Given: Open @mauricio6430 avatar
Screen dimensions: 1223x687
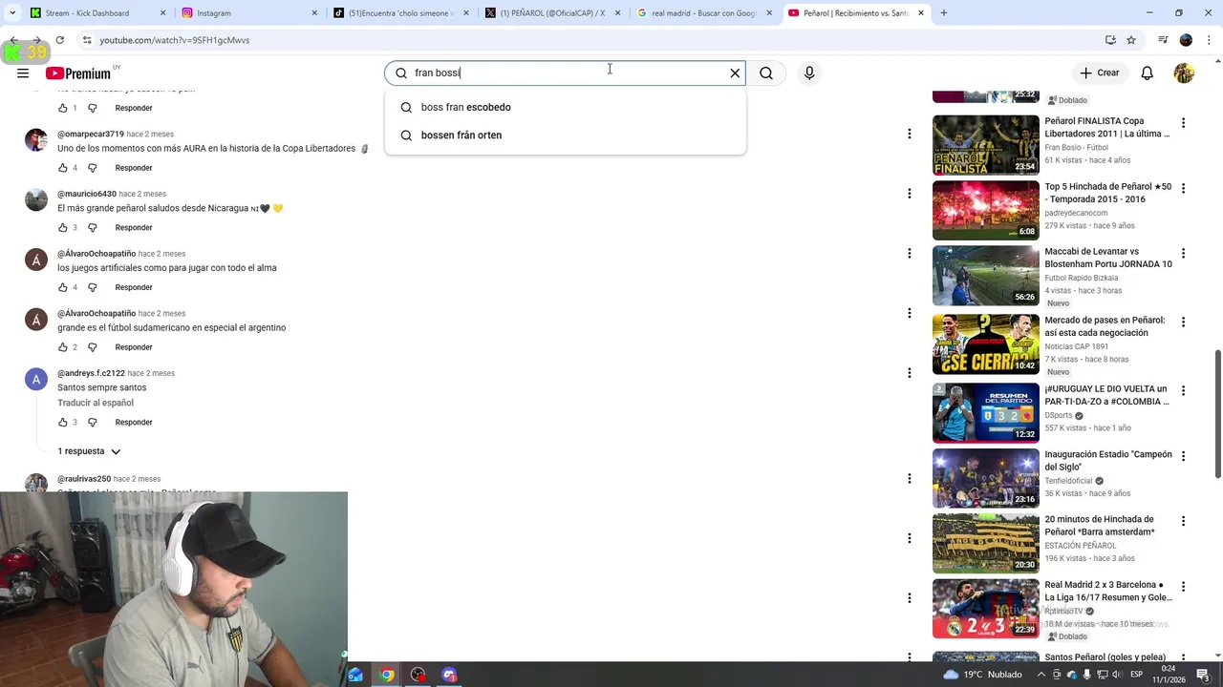Looking at the screenshot, I should (x=36, y=200).
